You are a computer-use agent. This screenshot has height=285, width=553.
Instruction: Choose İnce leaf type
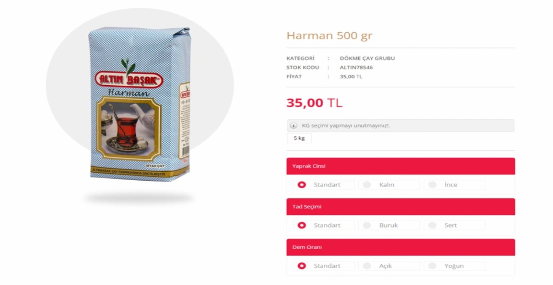click(454, 185)
